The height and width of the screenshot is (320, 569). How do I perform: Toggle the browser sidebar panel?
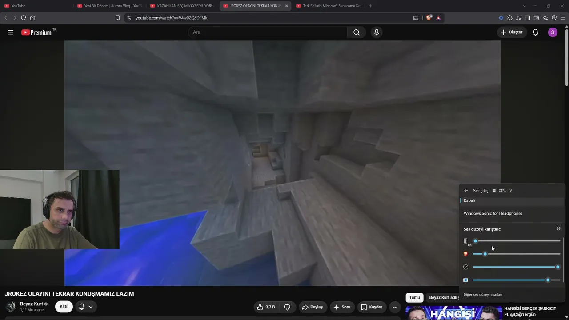pyautogui.click(x=527, y=18)
